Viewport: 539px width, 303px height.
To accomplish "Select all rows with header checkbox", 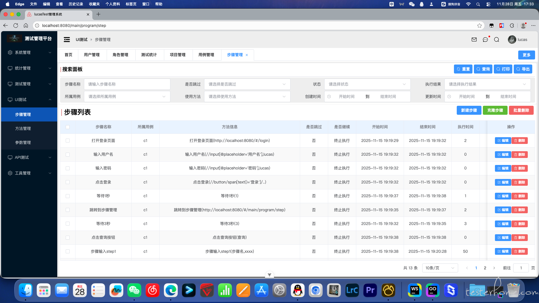I will (x=68, y=127).
